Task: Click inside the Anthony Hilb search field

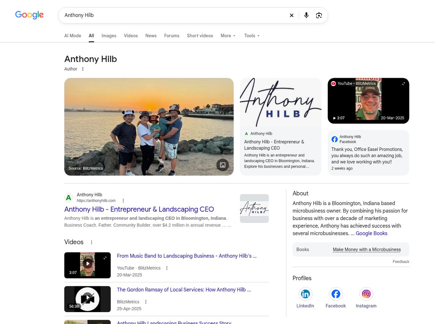Action: (174, 15)
